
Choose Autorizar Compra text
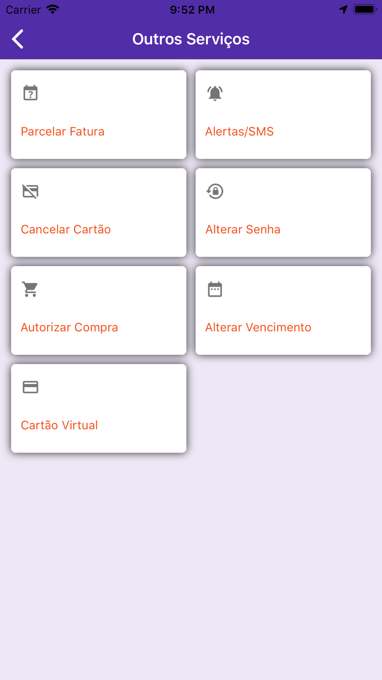pyautogui.click(x=69, y=327)
